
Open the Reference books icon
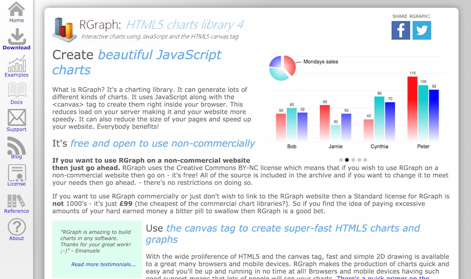click(16, 201)
